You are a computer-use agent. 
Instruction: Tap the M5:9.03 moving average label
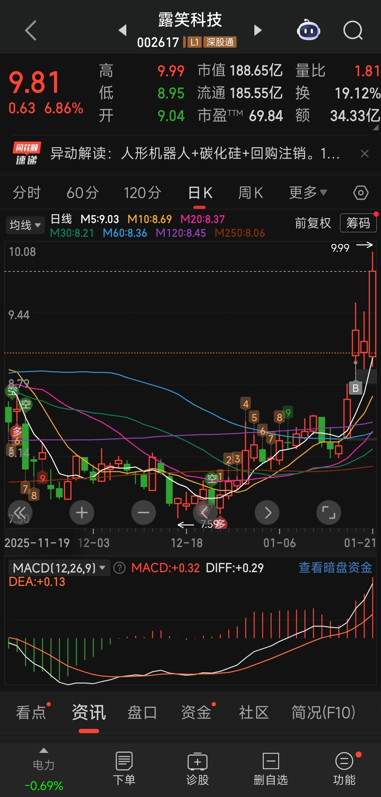(x=100, y=219)
